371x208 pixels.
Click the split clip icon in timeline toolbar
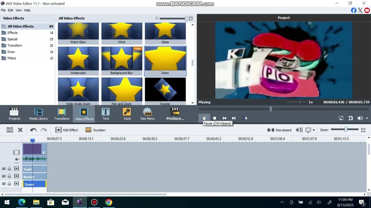click(10, 130)
